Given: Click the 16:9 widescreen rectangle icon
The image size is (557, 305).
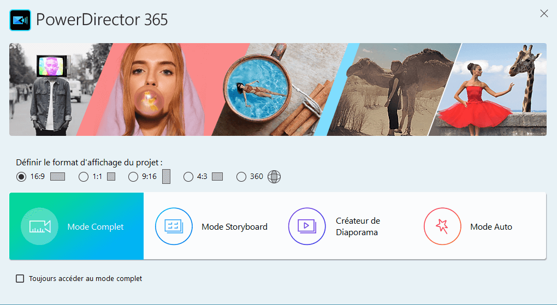Looking at the screenshot, I should tap(57, 176).
